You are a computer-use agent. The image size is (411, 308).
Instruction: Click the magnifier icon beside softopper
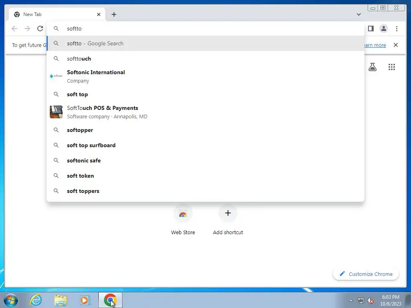tap(56, 130)
